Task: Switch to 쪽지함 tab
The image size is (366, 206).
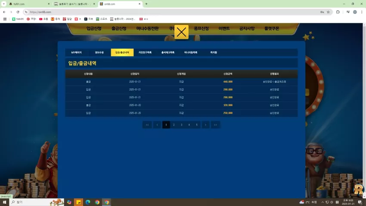Action: pyautogui.click(x=214, y=53)
